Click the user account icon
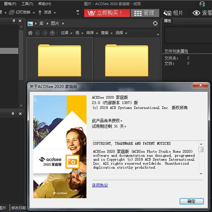 pos(202,4)
